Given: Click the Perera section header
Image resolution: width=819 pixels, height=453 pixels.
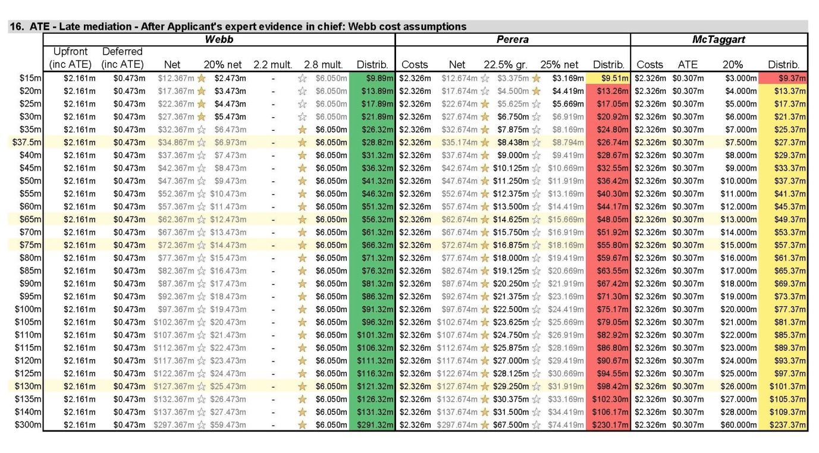Looking at the screenshot, I should coord(513,39).
